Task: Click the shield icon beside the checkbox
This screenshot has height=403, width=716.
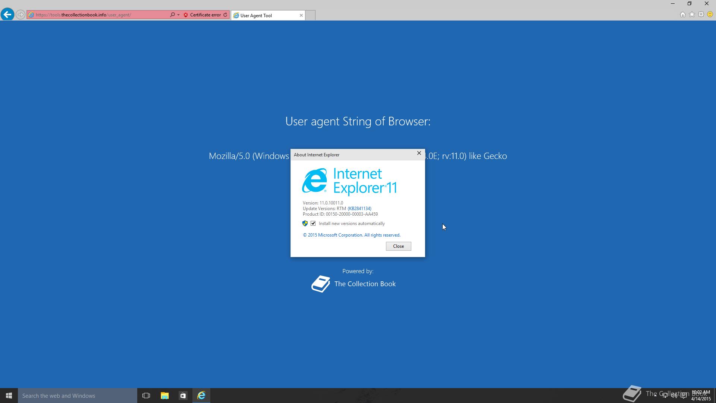Action: point(305,224)
